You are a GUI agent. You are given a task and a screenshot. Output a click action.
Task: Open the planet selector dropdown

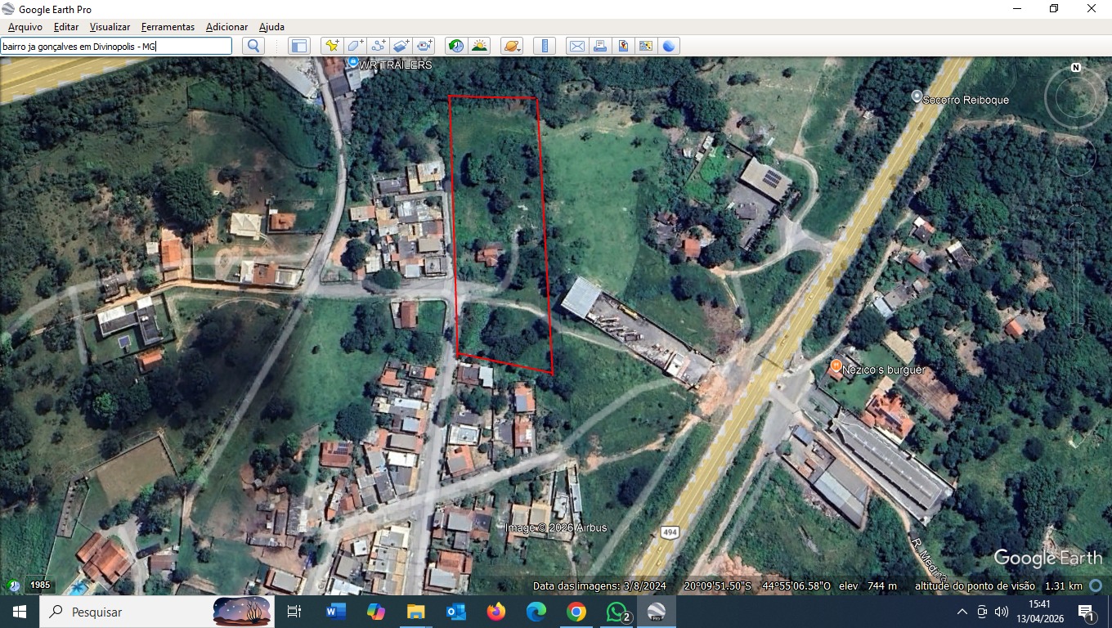tap(511, 46)
